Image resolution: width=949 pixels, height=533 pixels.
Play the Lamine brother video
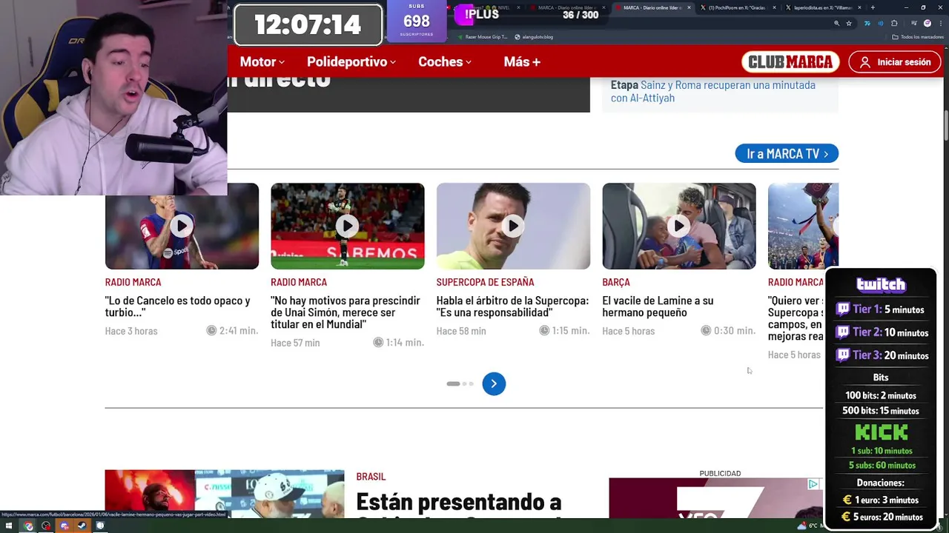679,226
